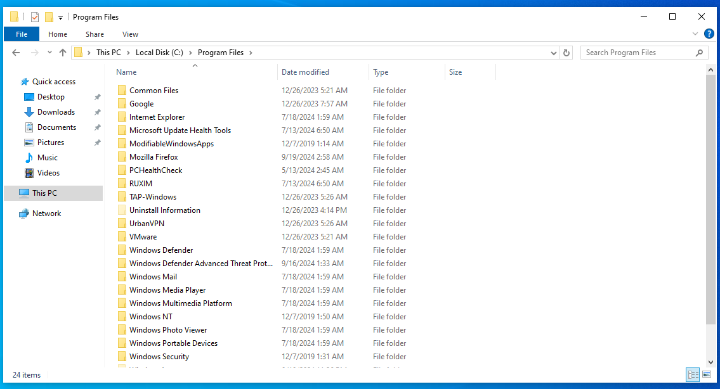Viewport: 720px width, 389px height.
Task: Select the Windows NT folder icon
Action: point(122,317)
